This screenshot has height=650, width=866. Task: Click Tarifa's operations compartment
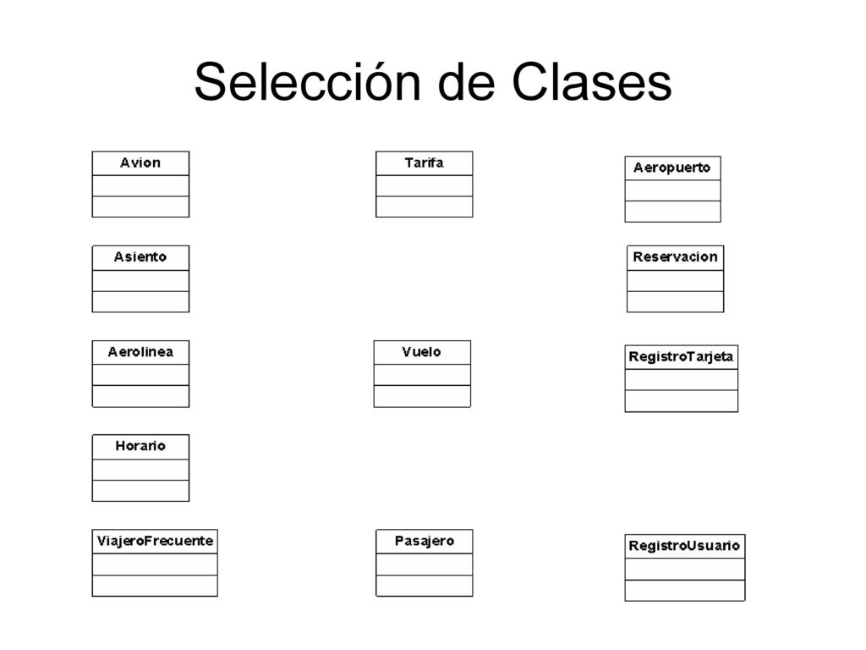click(425, 207)
